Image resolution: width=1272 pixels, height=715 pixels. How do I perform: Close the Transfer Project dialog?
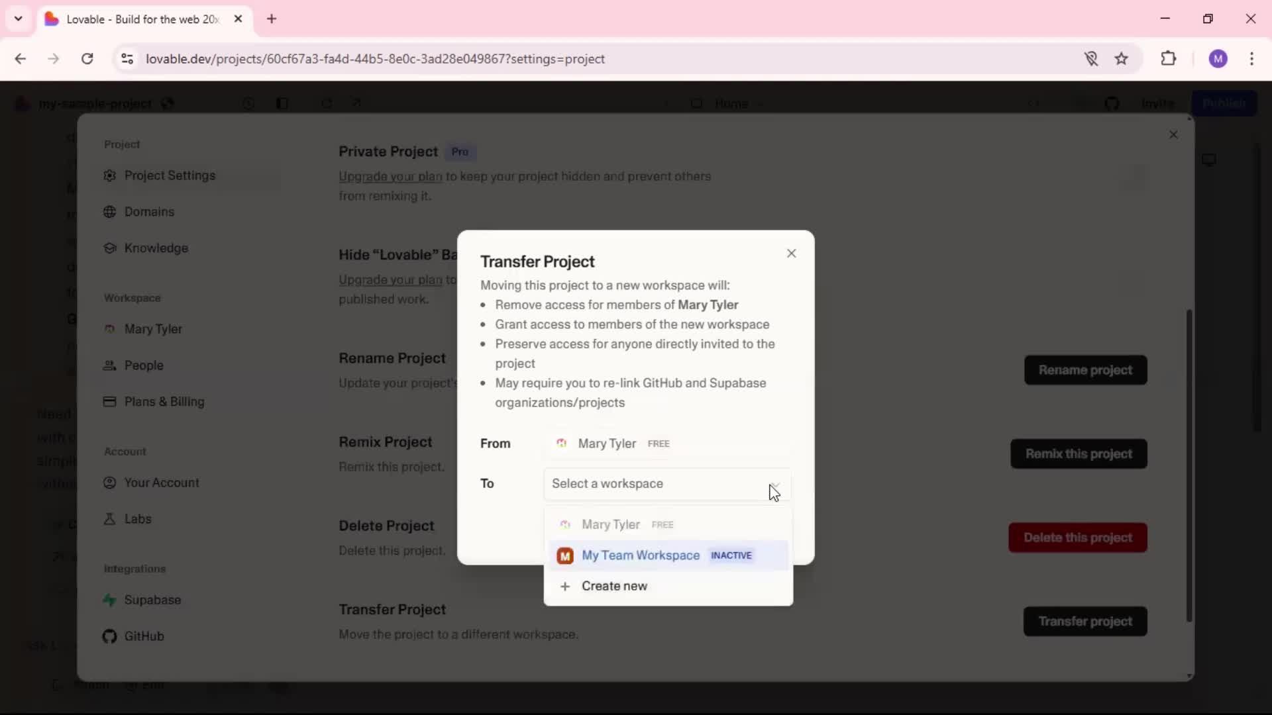[x=791, y=253]
